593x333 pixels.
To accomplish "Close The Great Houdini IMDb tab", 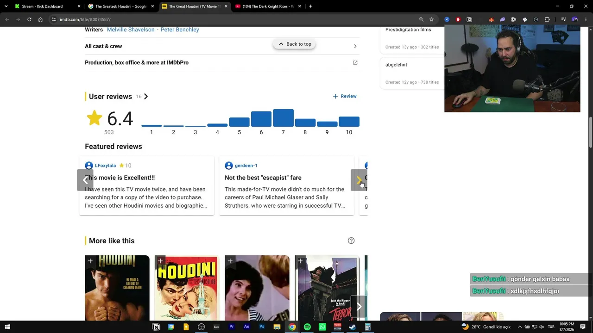I will (226, 6).
